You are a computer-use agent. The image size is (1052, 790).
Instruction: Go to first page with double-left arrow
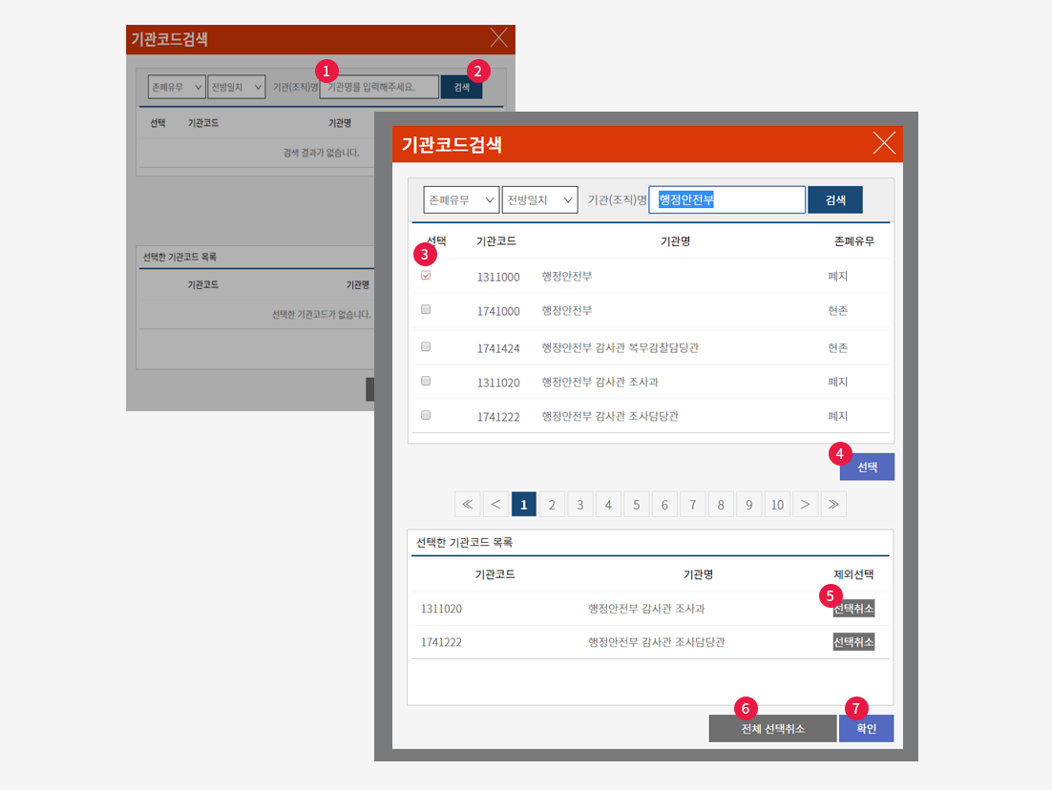(x=468, y=504)
